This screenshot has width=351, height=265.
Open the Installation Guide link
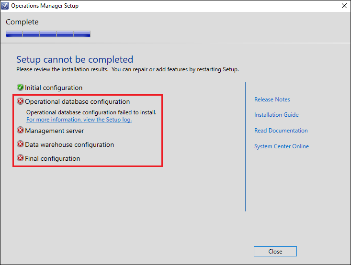tap(276, 115)
